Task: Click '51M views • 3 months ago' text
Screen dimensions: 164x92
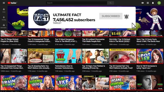Action: tap(65, 44)
